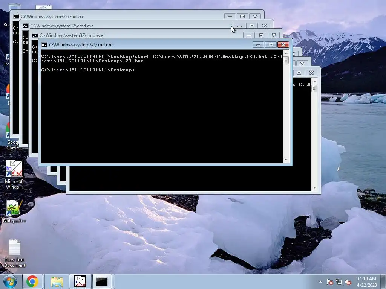The height and width of the screenshot is (289, 386).
Task: Click the Show desktop strip beside the clock
Action: 383,281
